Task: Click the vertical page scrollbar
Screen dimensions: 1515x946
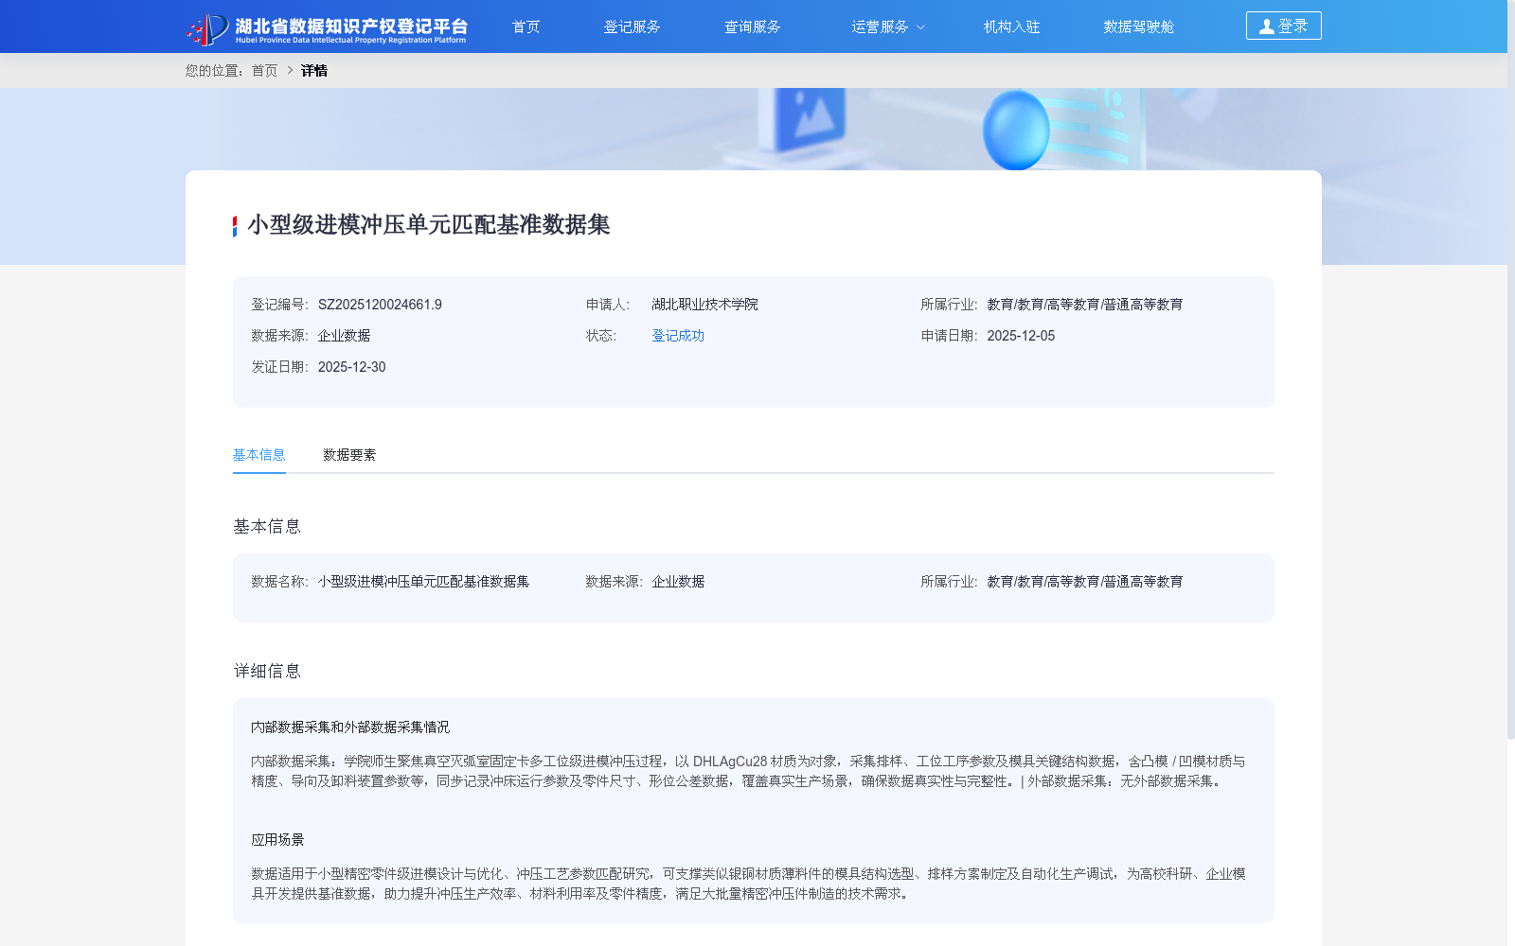Action: tap(1511, 369)
